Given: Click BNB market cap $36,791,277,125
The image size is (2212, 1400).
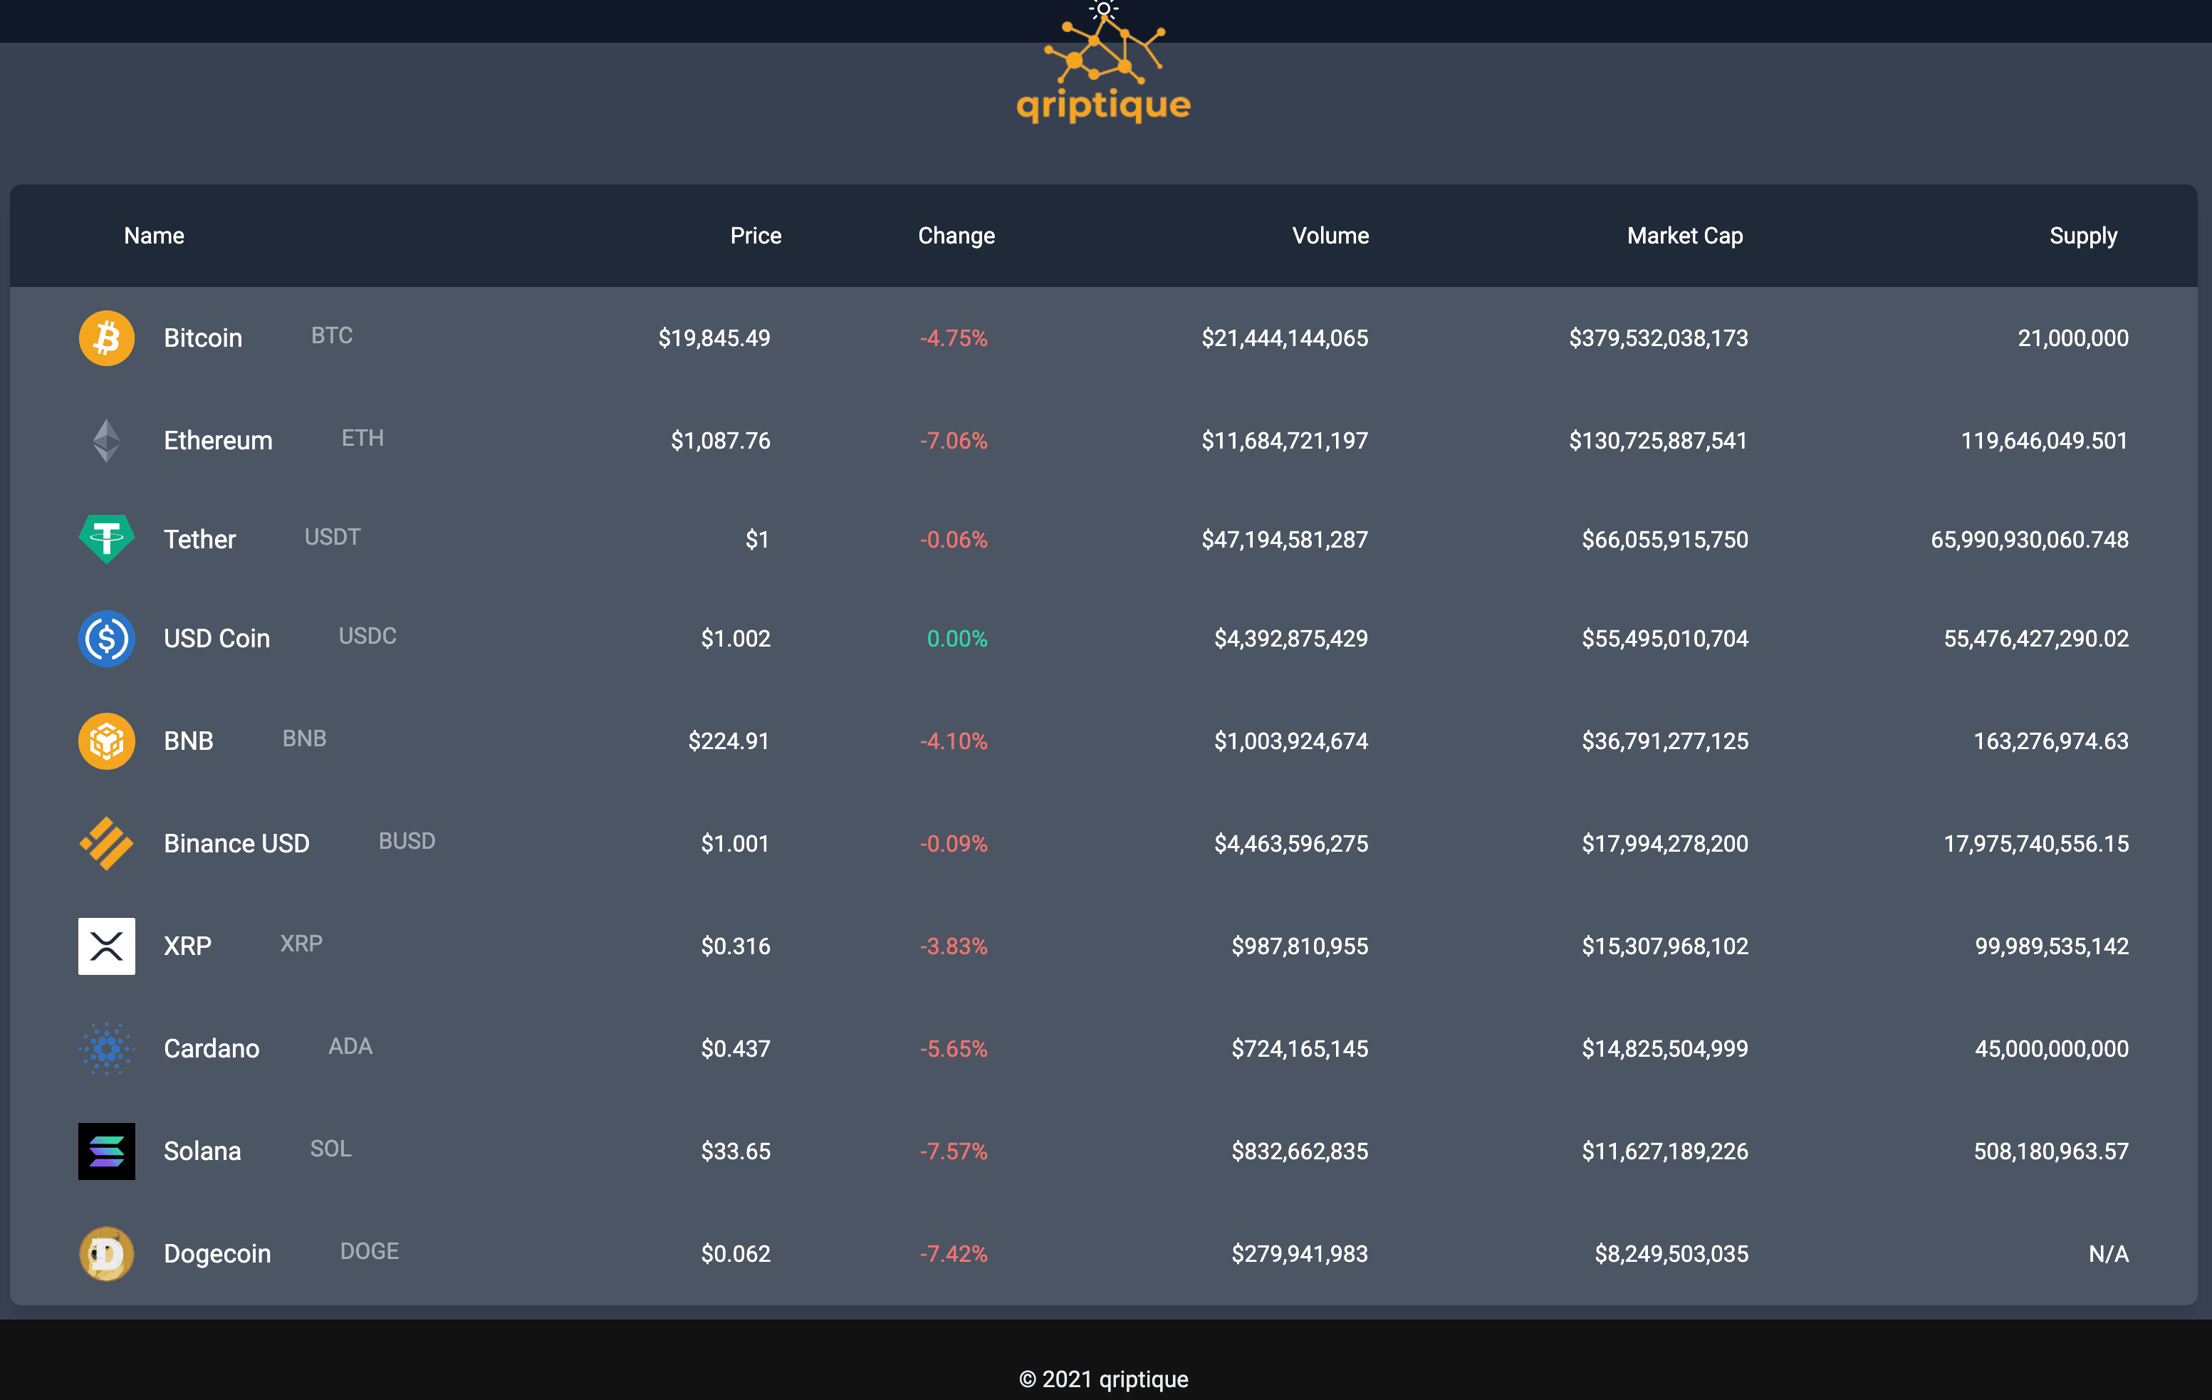Looking at the screenshot, I should pyautogui.click(x=1664, y=741).
